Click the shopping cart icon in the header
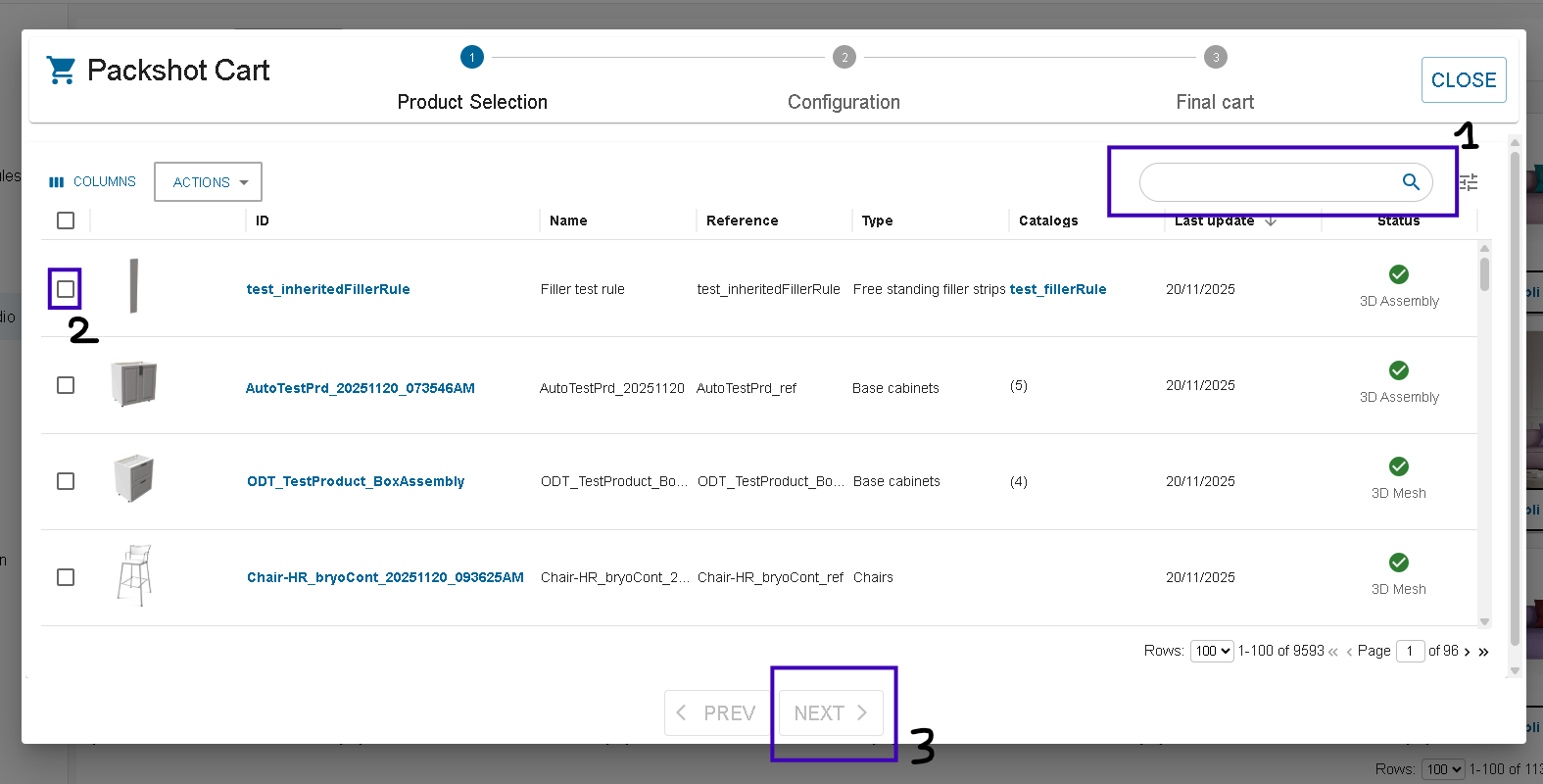This screenshot has width=1543, height=784. [61, 71]
